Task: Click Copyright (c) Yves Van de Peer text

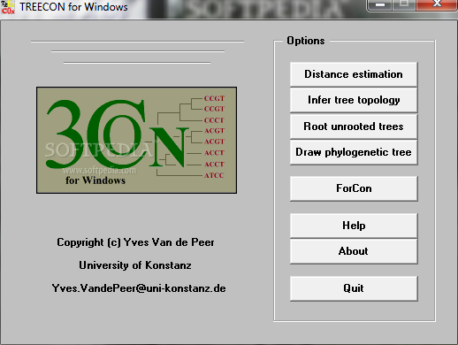Action: [x=135, y=242]
